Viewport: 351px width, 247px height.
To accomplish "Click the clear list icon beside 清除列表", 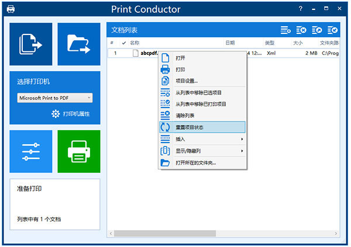I will click(165, 116).
